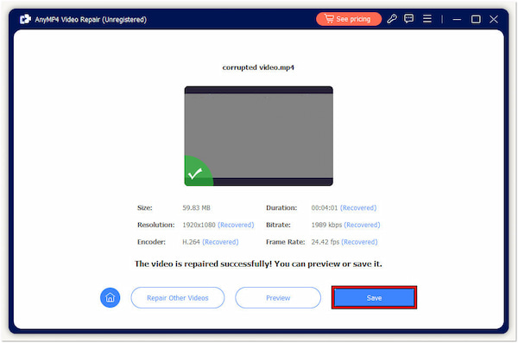Click the Encoder: label
518x343 pixels.
(x=151, y=242)
